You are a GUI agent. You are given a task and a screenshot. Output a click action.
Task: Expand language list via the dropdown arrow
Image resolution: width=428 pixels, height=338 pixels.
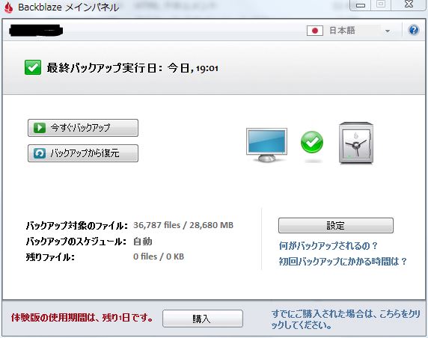(388, 31)
